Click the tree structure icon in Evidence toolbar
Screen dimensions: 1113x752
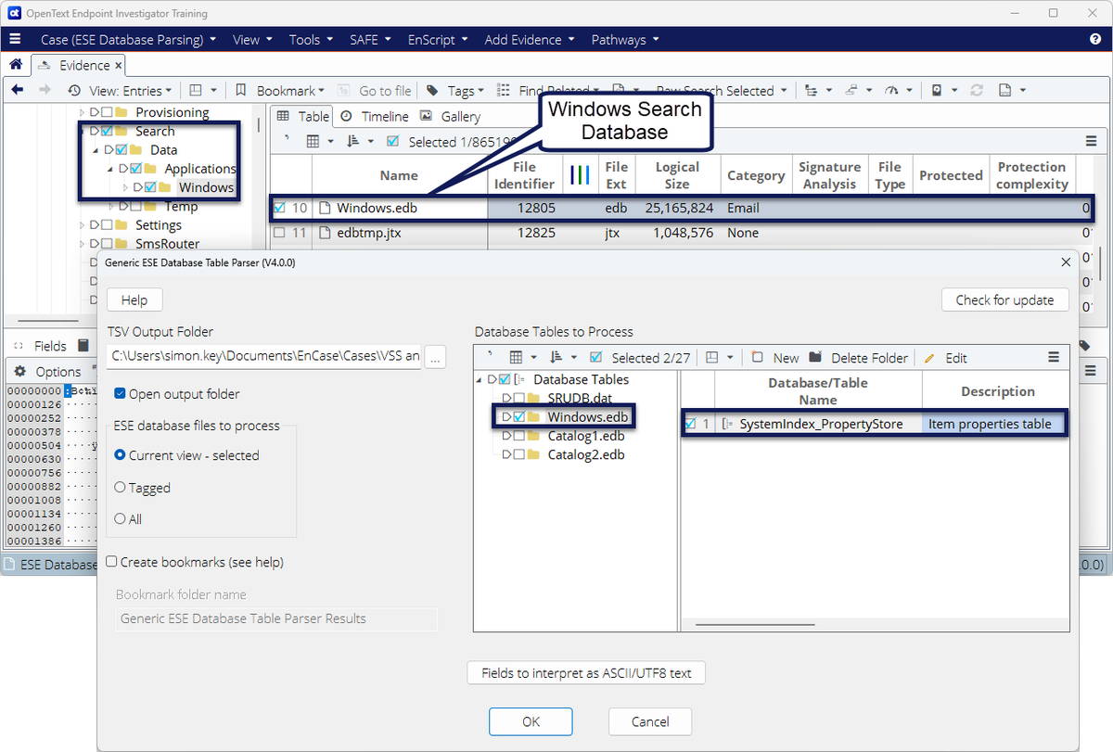[811, 90]
